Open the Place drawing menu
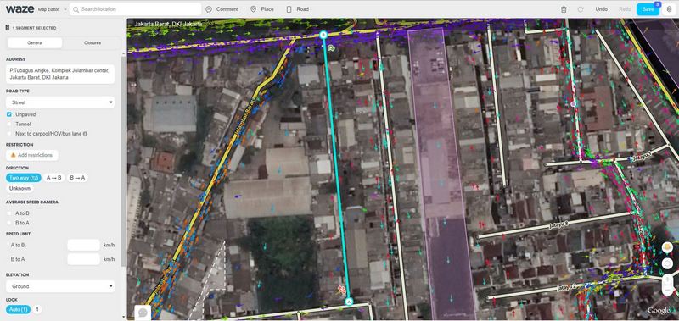679x321 pixels. click(x=262, y=9)
